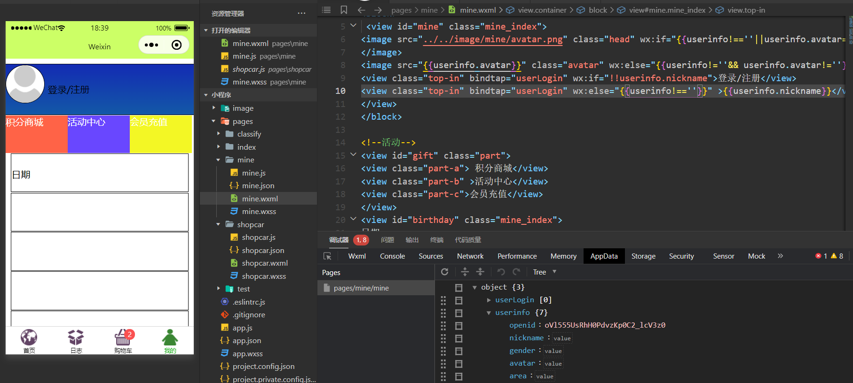Open the 资源管理器 more-actions ellipsis
Screen dimensions: 853x383
pyautogui.click(x=301, y=13)
